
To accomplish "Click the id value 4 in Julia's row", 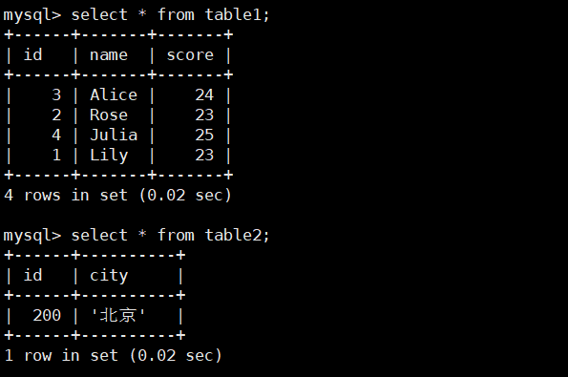I will pyautogui.click(x=56, y=136).
